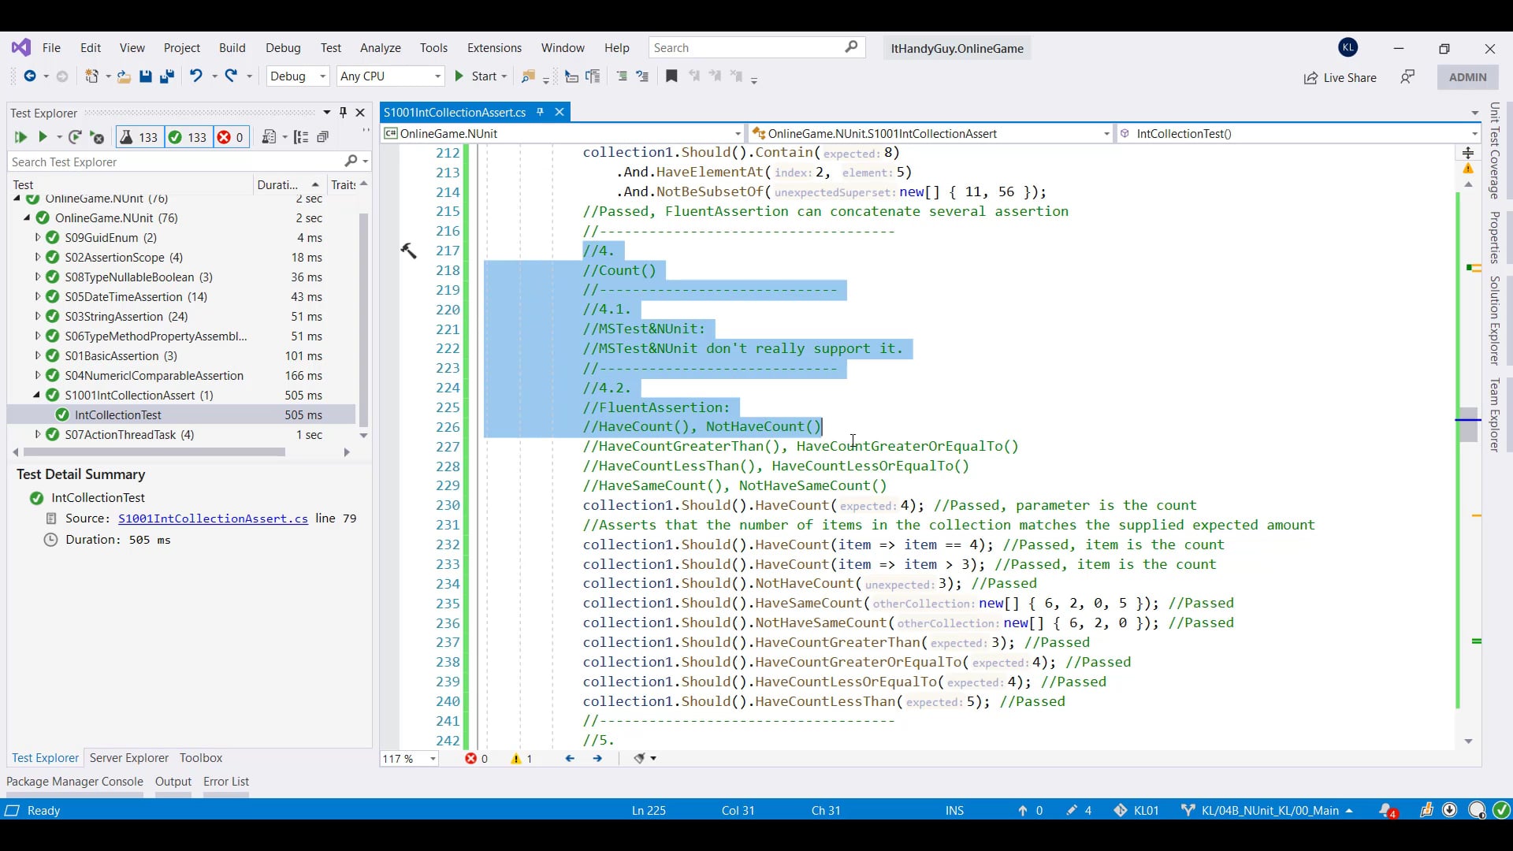
Task: Filter tests by the 133 passed count
Action: click(x=188, y=137)
